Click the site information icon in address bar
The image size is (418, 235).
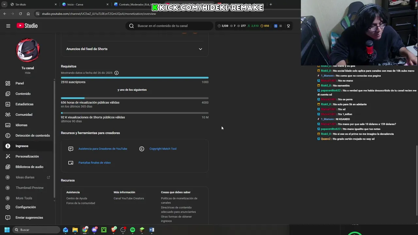click(38, 14)
